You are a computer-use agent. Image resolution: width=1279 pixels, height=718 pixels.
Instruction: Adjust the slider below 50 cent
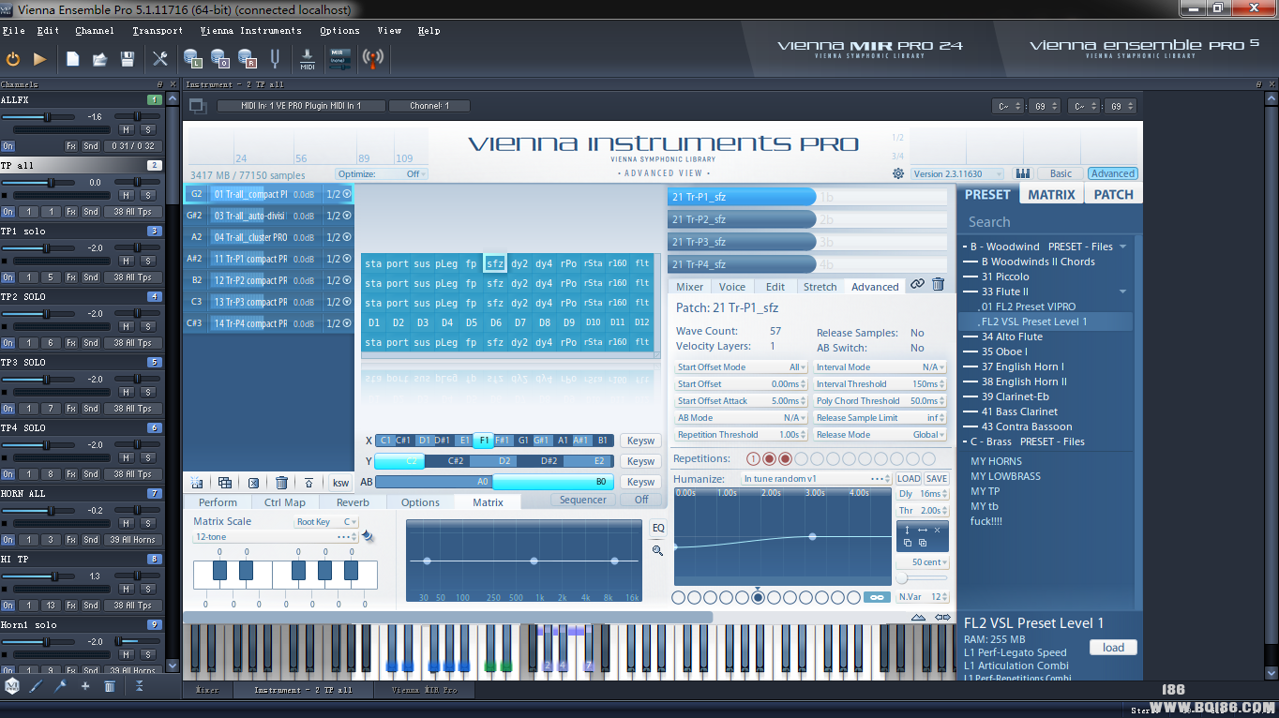(923, 579)
